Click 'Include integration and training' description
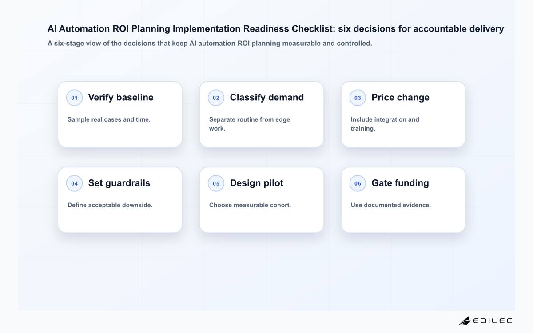Viewport: 533px width, 333px height. pos(385,124)
